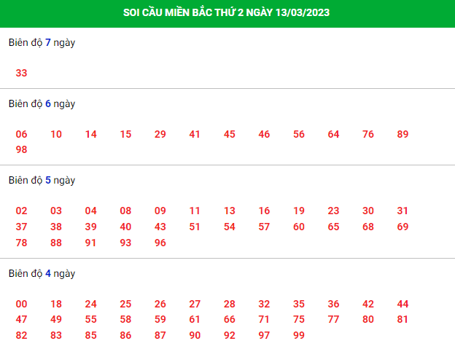Select number 30 in the 5-day list
Screen dimensions: 455x349
pyautogui.click(x=368, y=211)
